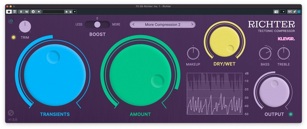
Task: Toggle the Richter plugin power icon
Action: click(11, 21)
